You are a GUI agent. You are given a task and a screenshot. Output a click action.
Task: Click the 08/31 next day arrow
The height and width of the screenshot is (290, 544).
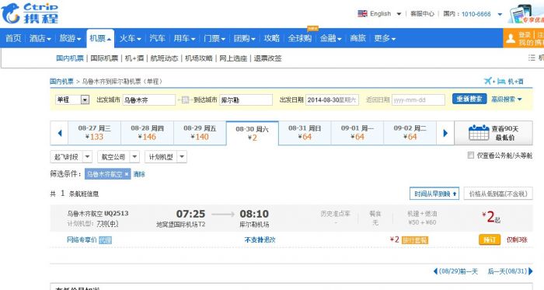(x=531, y=271)
